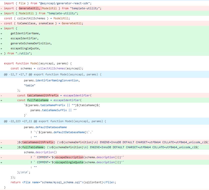Click added "fullTableName" in const declaration
Screen dimensions: 209x190
point(38,100)
